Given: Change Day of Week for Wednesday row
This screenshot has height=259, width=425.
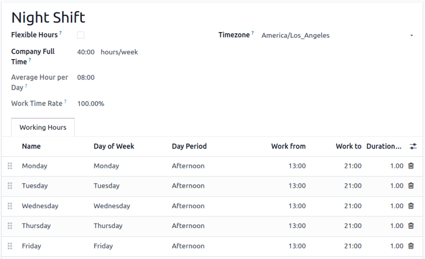Looking at the screenshot, I should [112, 206].
